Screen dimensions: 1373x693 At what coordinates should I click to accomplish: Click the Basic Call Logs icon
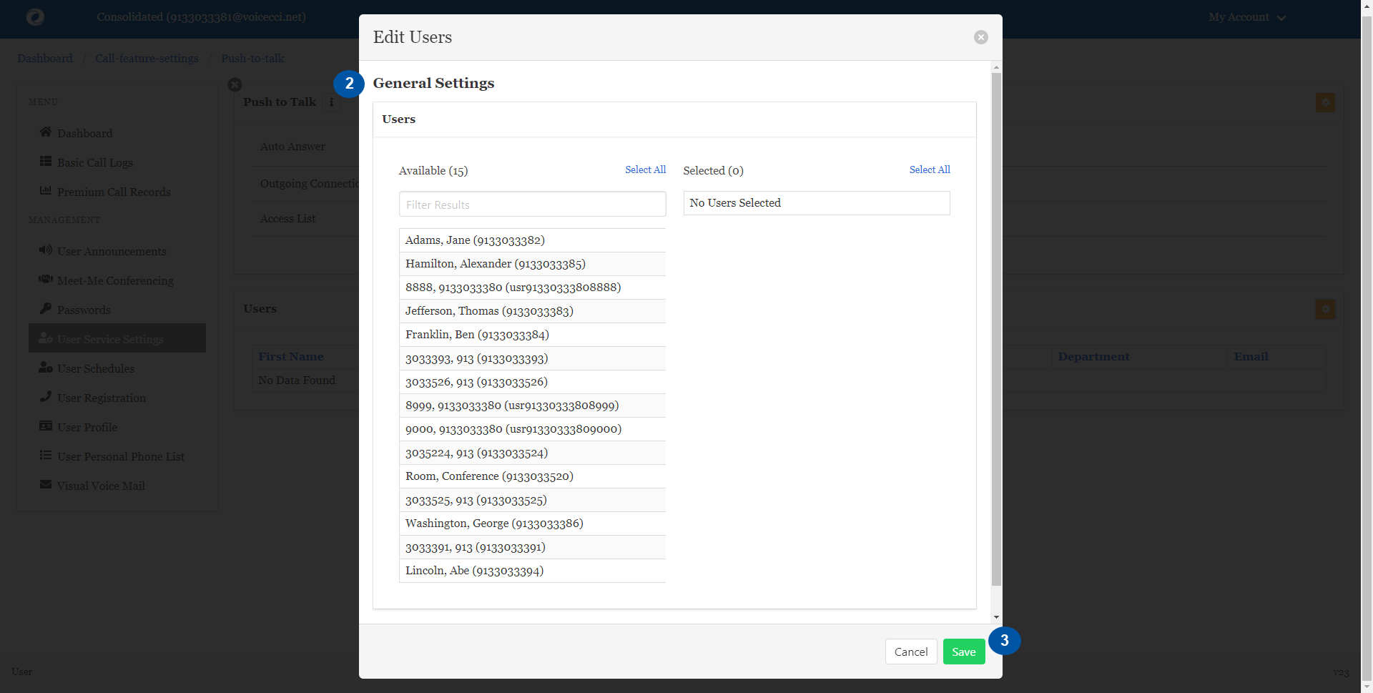click(x=46, y=162)
